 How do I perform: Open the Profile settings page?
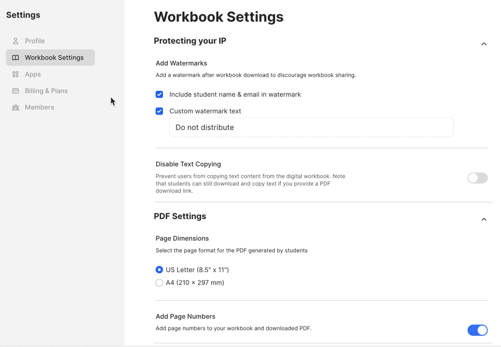pyautogui.click(x=35, y=41)
